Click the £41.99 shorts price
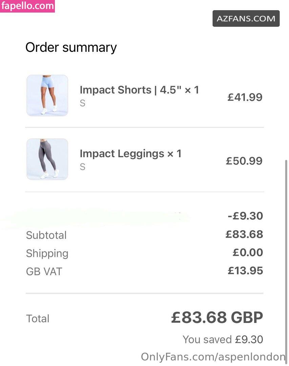This screenshot has height=366, width=289. click(x=245, y=97)
